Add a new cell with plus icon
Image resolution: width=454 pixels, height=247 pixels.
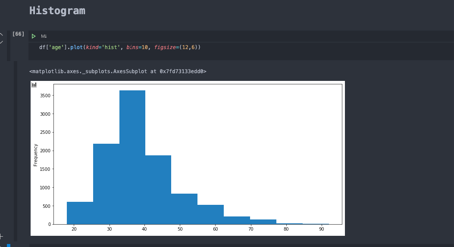1,236
